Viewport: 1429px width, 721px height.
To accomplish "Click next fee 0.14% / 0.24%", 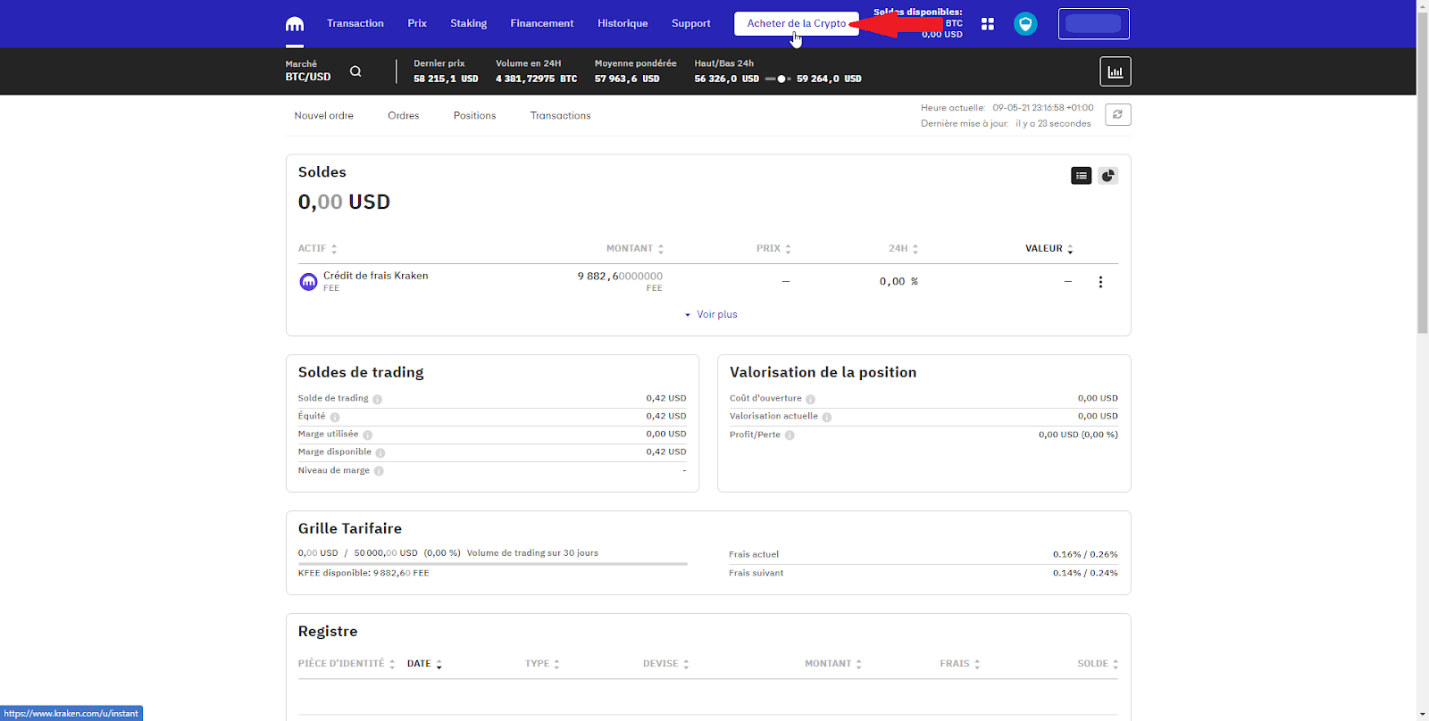I will 1085,573.
